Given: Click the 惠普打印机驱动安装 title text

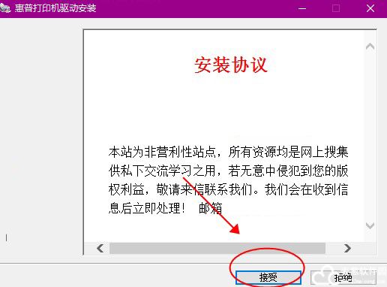Looking at the screenshot, I should pyautogui.click(x=55, y=8).
